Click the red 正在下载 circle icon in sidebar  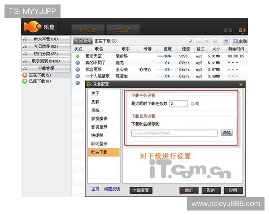click(x=25, y=75)
